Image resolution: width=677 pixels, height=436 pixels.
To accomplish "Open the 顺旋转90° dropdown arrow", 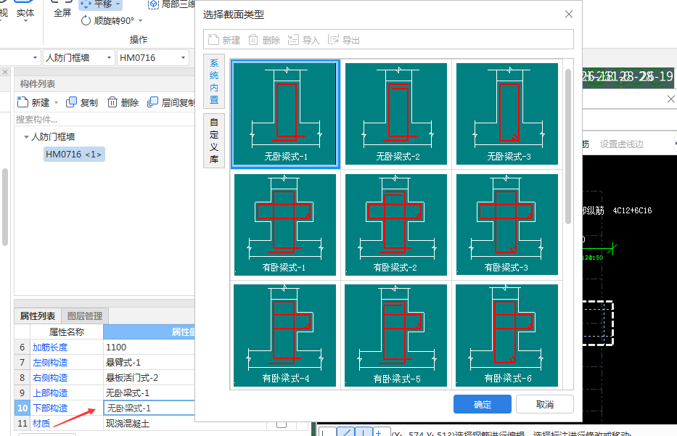I will point(140,21).
